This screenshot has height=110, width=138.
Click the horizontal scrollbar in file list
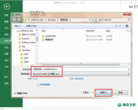[x=81, y=64]
